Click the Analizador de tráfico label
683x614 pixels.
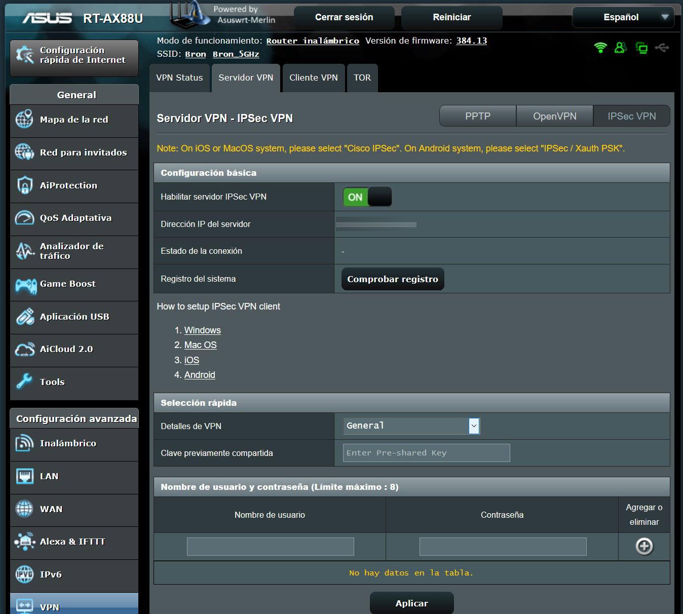tap(72, 251)
